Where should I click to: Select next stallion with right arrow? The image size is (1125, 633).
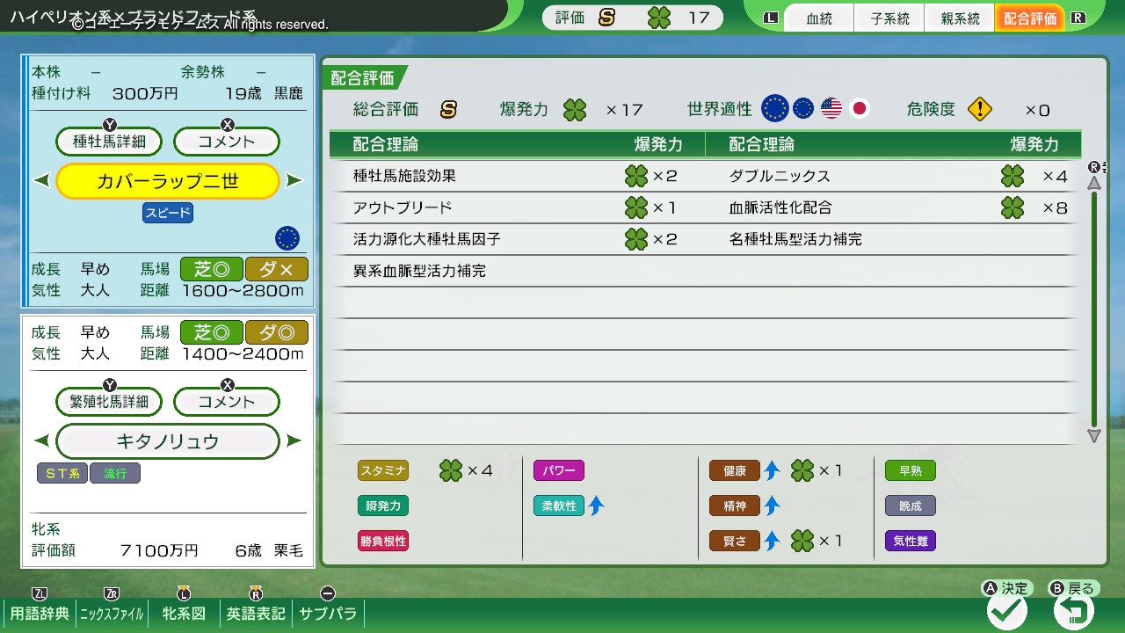pyautogui.click(x=294, y=181)
